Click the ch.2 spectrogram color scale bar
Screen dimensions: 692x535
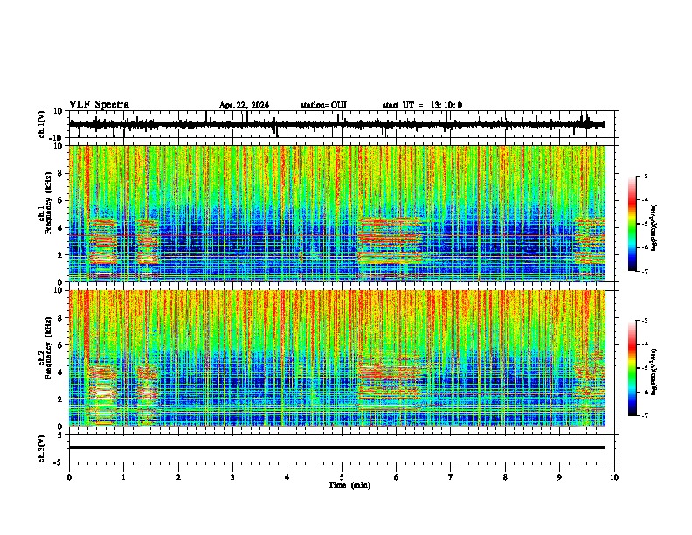(633, 368)
